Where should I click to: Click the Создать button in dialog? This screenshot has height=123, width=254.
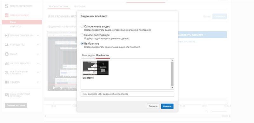coord(167,106)
